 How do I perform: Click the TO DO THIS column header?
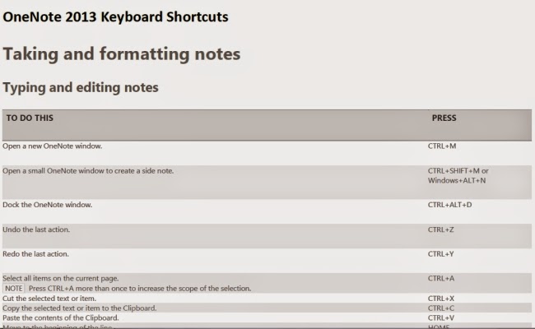point(30,118)
